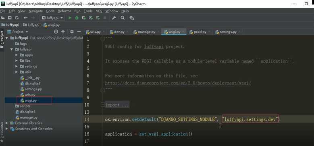The image size is (314, 146).
Task: Click the Open folder toolbar icon
Action: tap(3, 18)
